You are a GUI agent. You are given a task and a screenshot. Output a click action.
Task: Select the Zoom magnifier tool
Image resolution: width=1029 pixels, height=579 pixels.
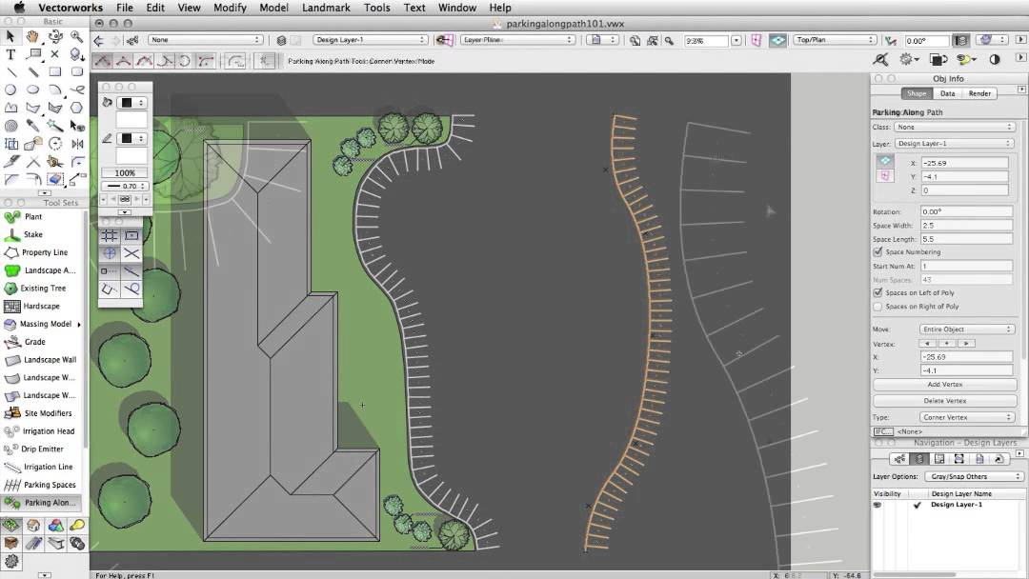click(x=77, y=37)
